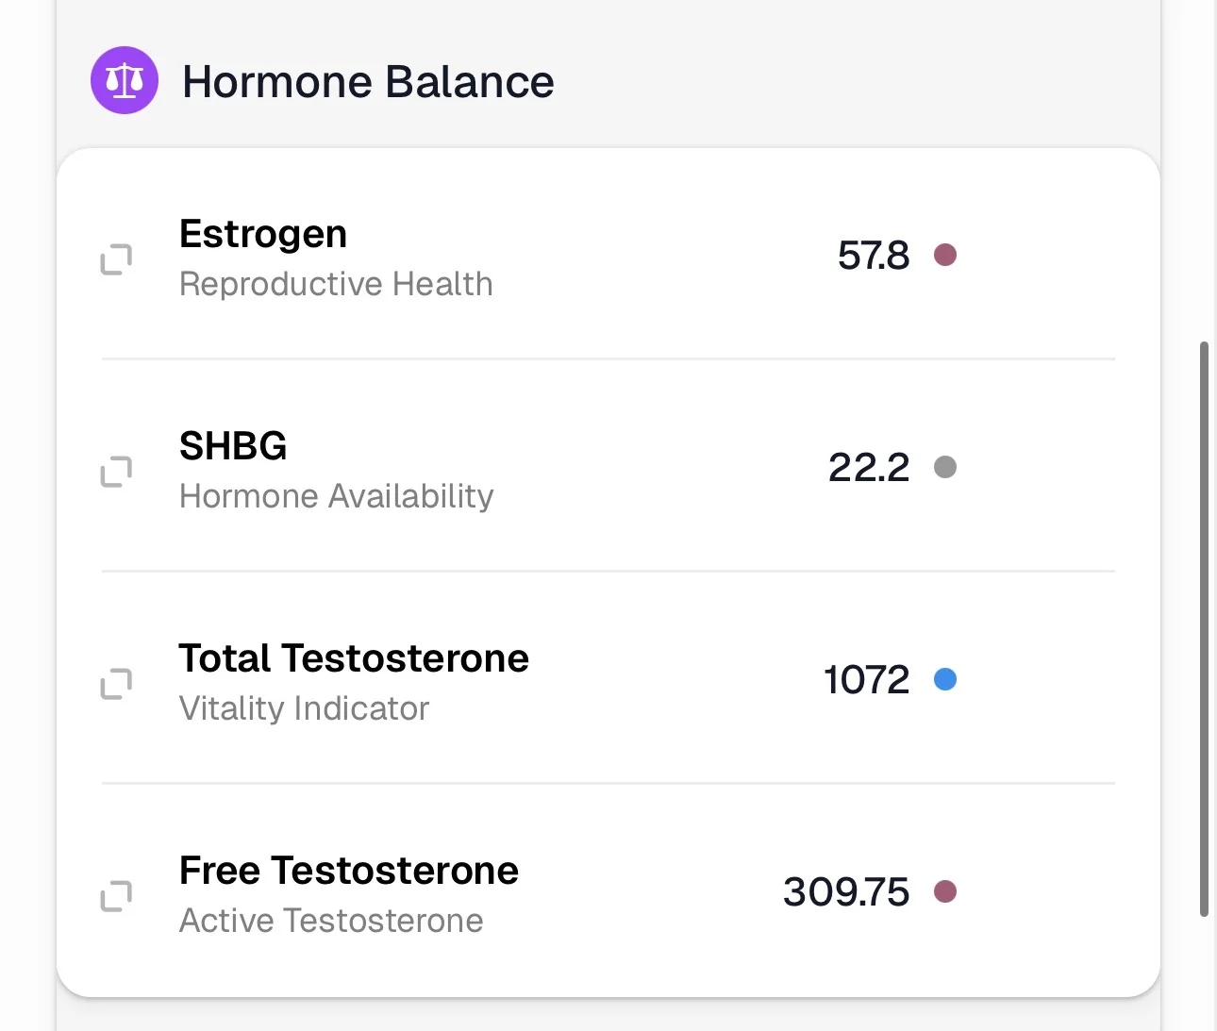Open the Free Testosterone title
Image resolution: width=1217 pixels, height=1031 pixels.
[349, 870]
